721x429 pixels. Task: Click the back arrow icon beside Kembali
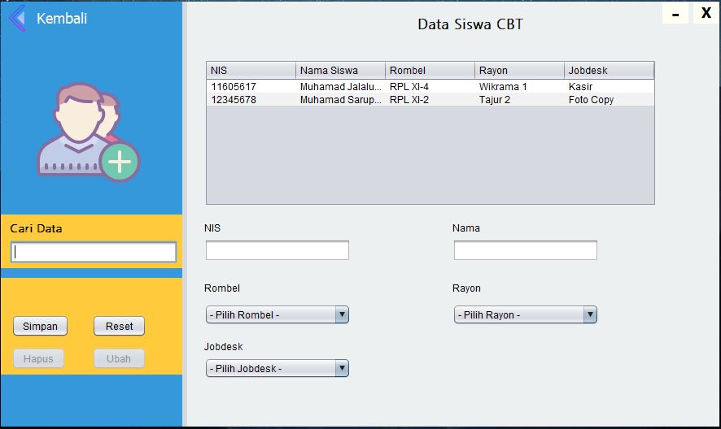[x=17, y=19]
